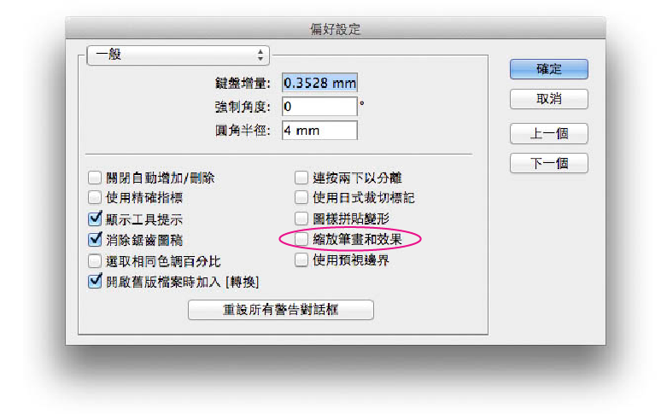Uncheck 消除鋸齒圖稿 checkbox
Viewport: 667px width, 414px height.
[95, 239]
